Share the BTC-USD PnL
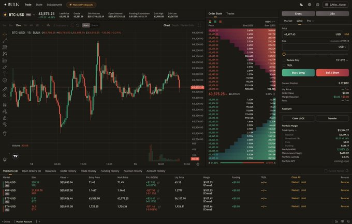352x224 pixels. pyautogui.click(x=158, y=199)
